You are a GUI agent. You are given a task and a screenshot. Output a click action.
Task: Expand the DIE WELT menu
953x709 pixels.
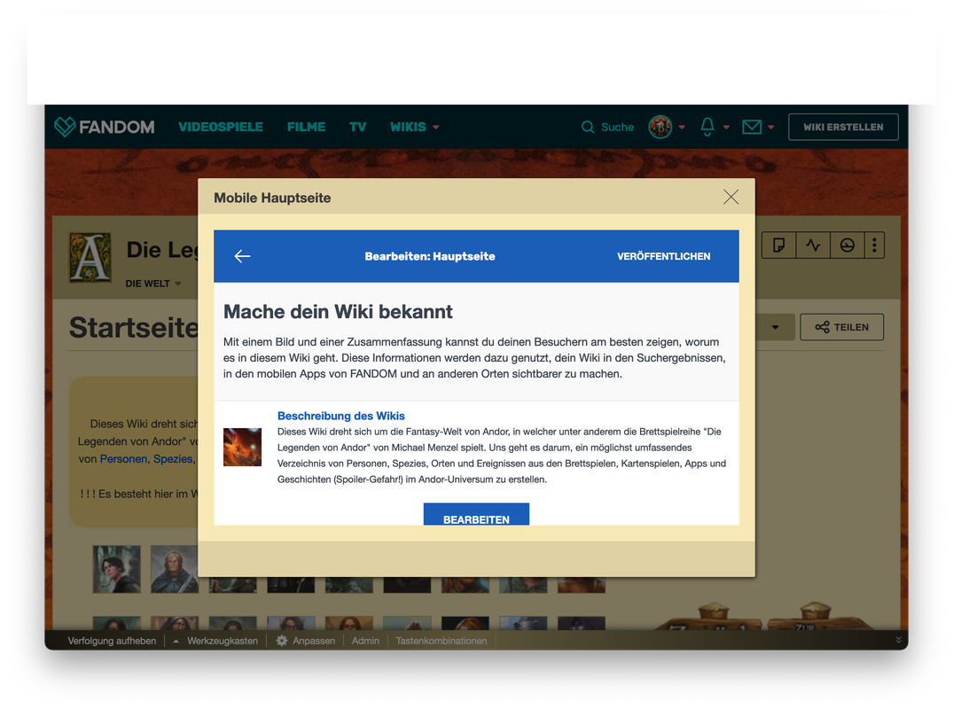point(153,284)
